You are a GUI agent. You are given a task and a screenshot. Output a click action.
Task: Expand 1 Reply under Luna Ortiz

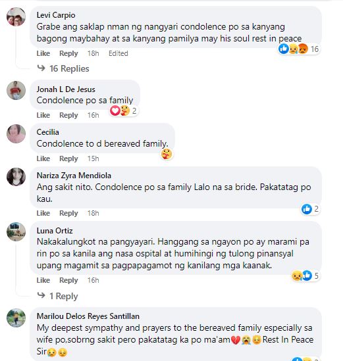(x=63, y=296)
